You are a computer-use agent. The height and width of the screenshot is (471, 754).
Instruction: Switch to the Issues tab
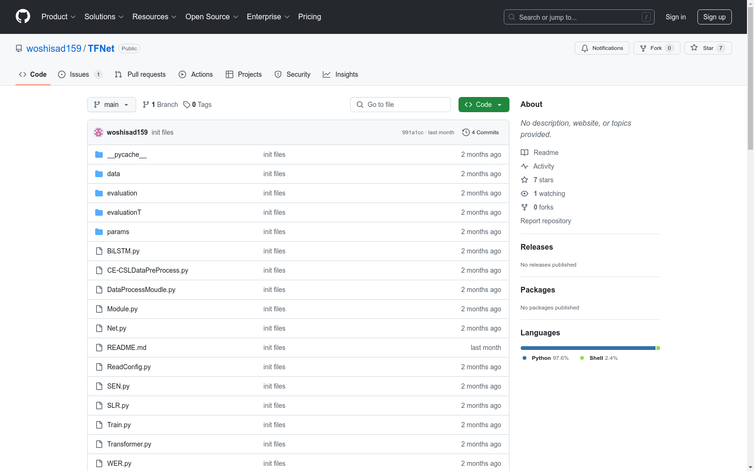[79, 74]
